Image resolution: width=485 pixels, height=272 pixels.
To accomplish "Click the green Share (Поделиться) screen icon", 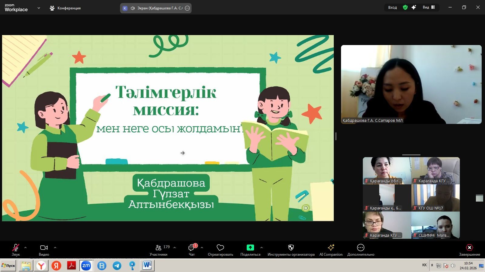I will pyautogui.click(x=250, y=248).
